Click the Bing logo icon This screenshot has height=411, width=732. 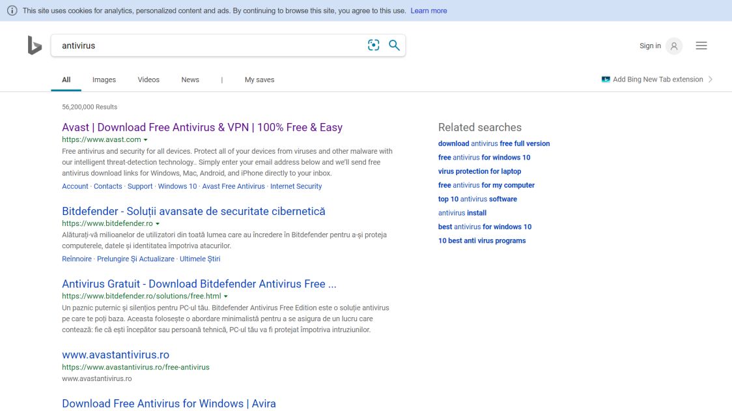35,46
